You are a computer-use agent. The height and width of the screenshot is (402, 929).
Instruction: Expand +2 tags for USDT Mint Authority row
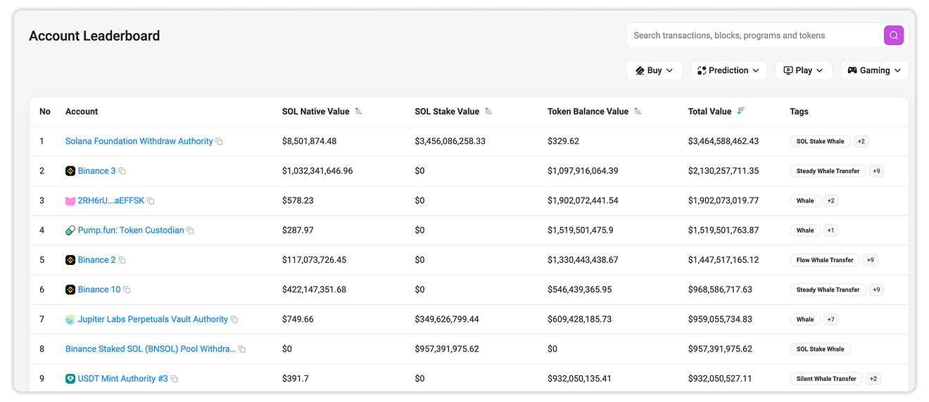(873, 379)
